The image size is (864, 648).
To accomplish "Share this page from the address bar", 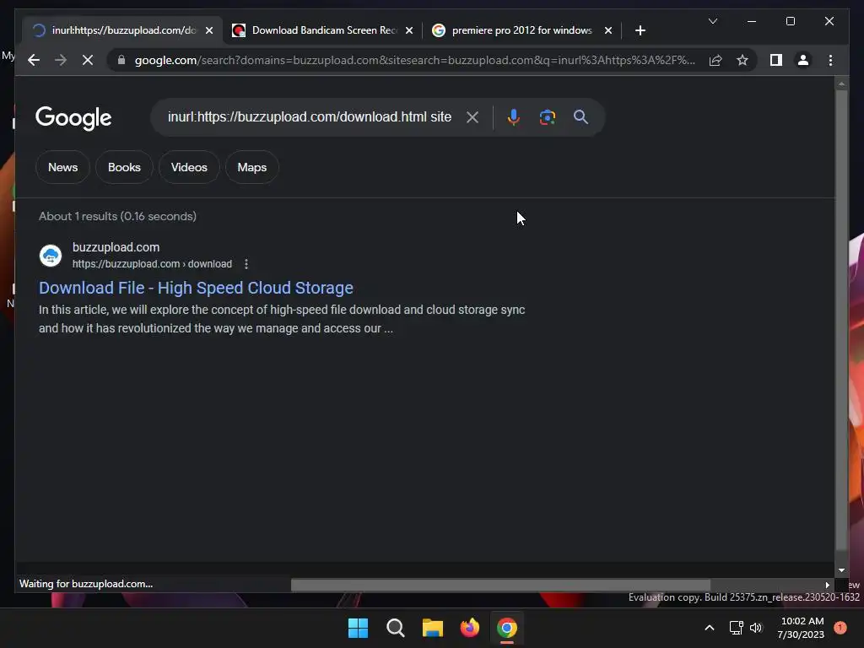I will click(x=715, y=60).
